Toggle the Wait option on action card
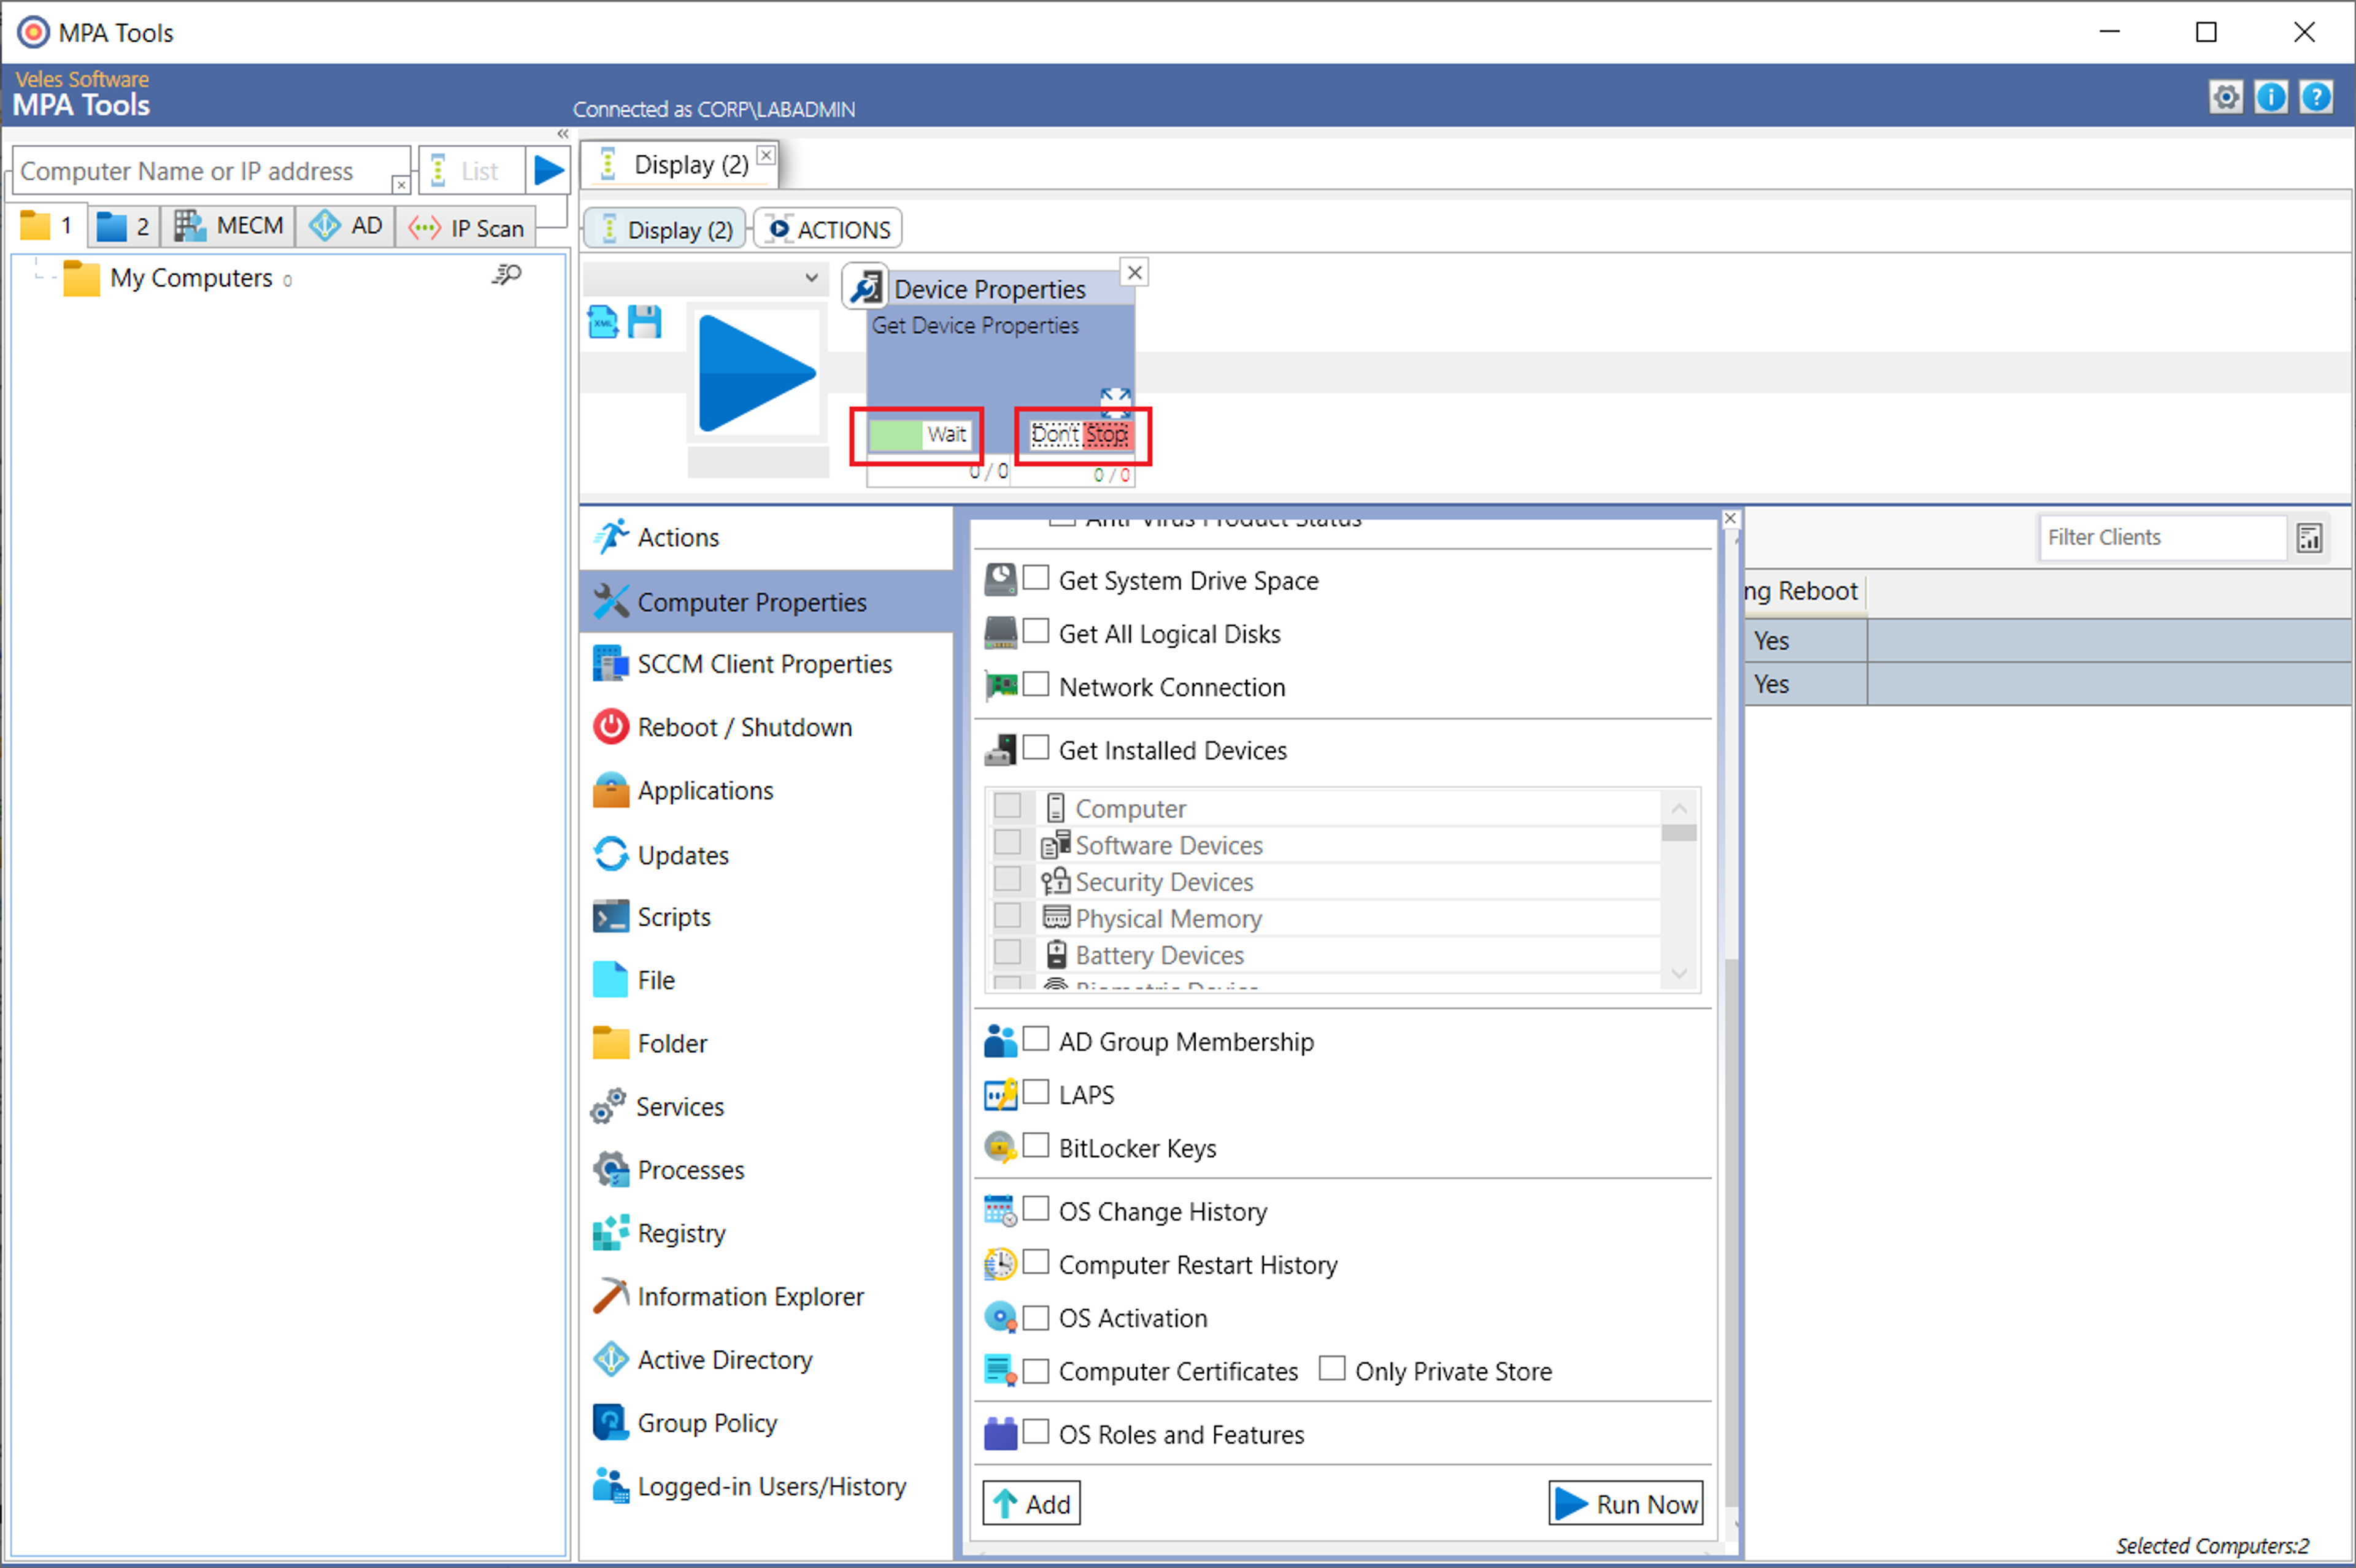 click(919, 434)
